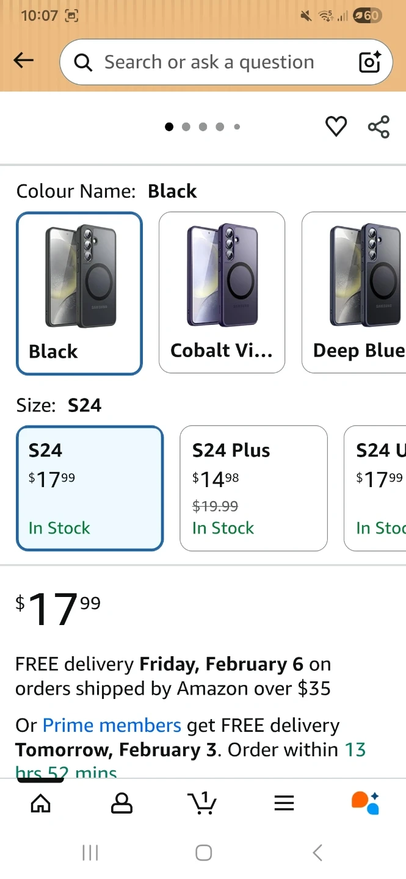Go to Amazon Home tab
The image size is (406, 879).
(41, 803)
